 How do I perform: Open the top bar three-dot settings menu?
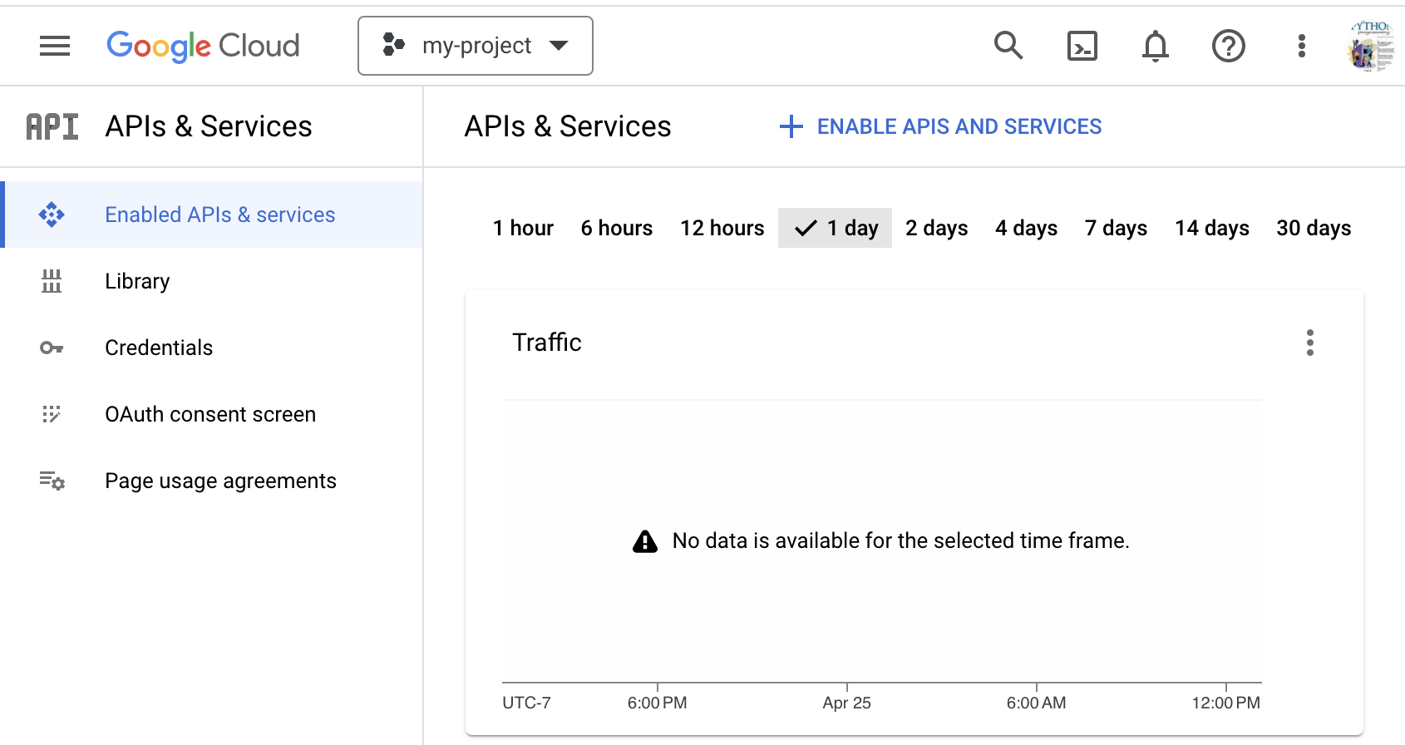coord(1302,46)
